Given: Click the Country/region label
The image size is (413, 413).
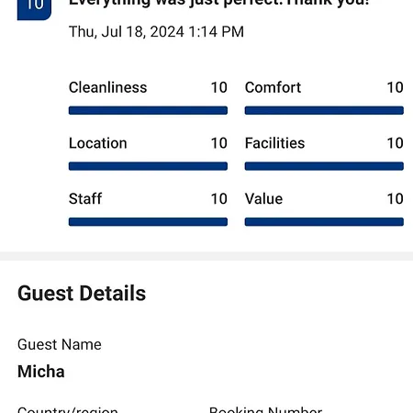Looking at the screenshot, I should (68, 409).
